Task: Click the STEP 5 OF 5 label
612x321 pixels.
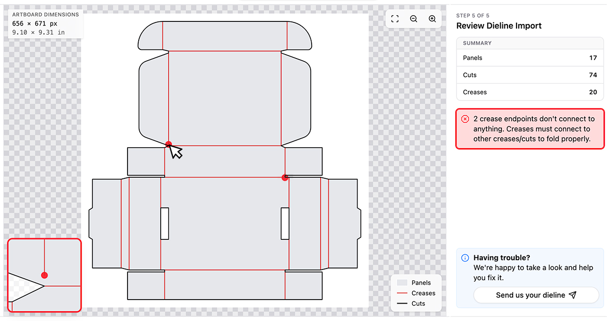Action: pos(473,16)
